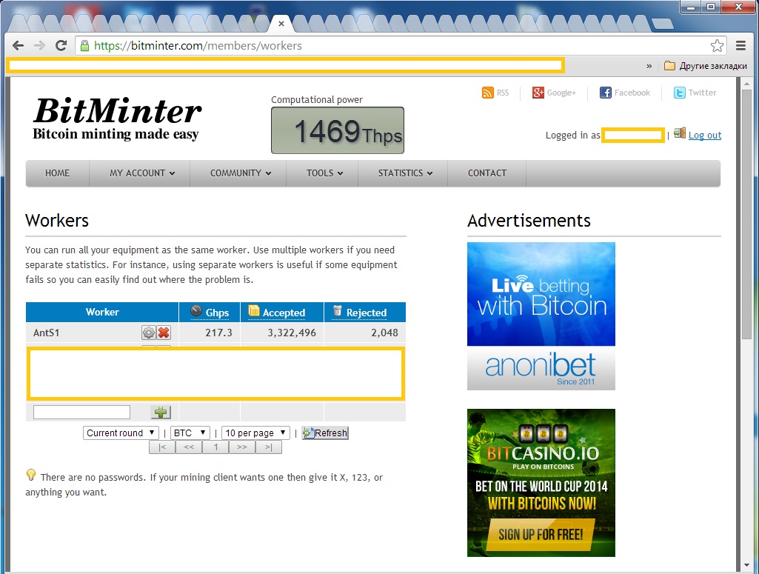Select the AntS1 worker name

click(47, 333)
